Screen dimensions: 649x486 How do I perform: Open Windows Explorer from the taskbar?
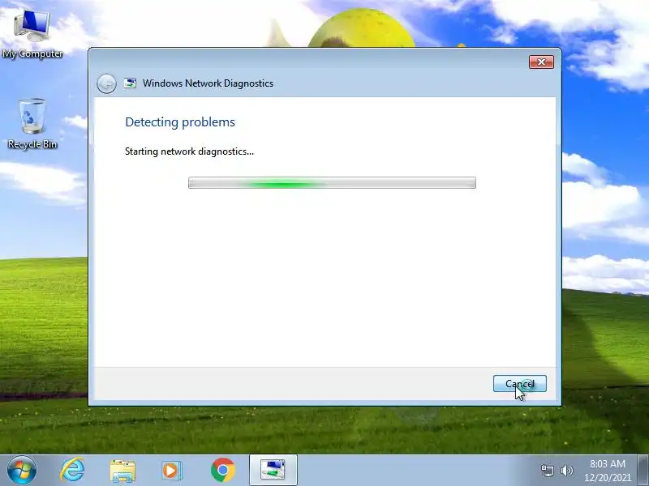122,471
